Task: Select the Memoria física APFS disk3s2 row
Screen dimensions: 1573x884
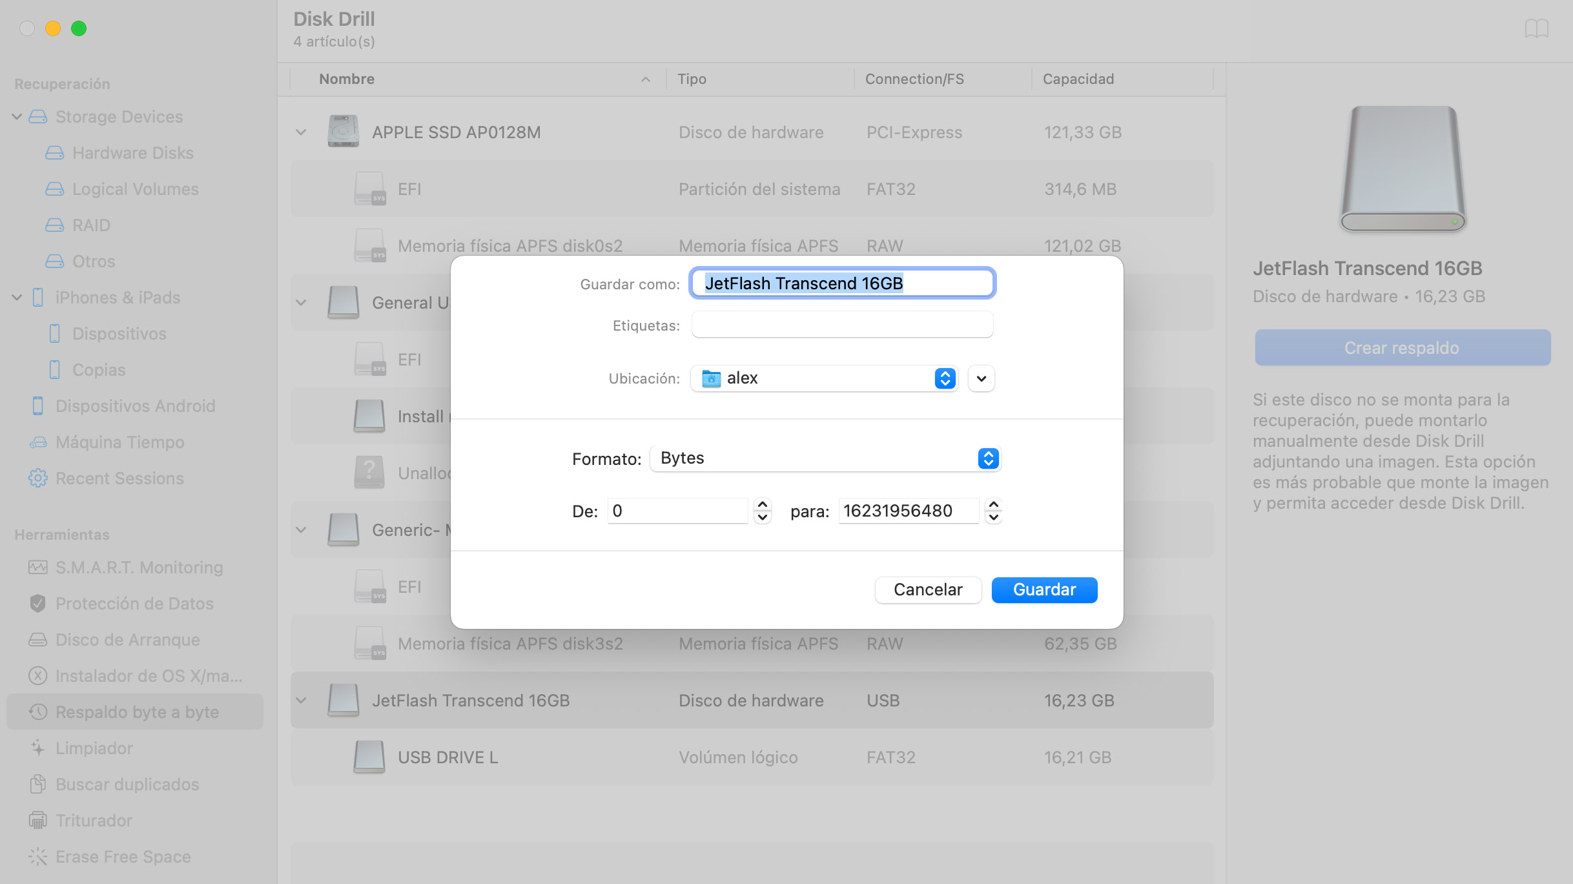Action: [x=752, y=644]
